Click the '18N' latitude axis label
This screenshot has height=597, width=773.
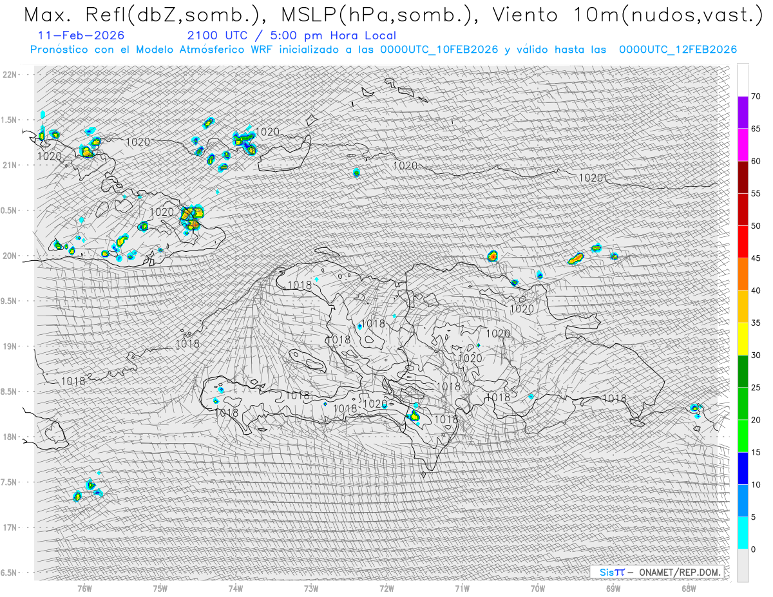pyautogui.click(x=10, y=437)
